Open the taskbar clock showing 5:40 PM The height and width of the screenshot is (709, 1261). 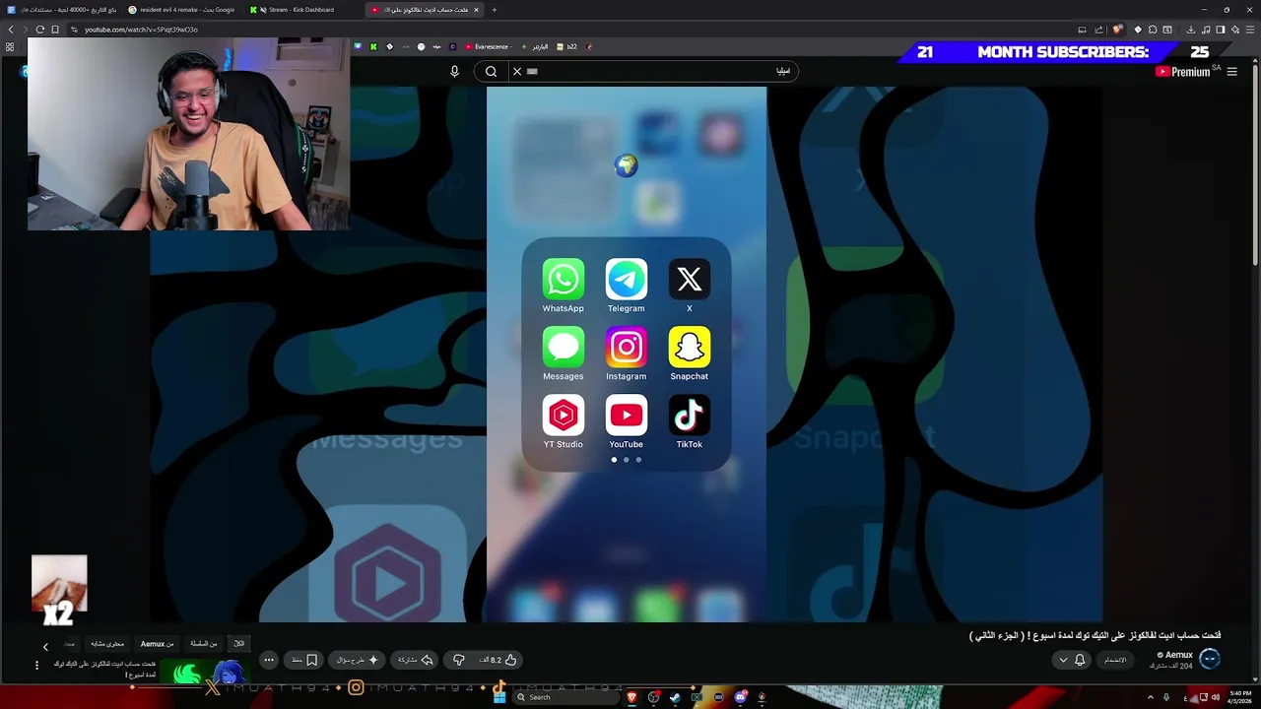1240,697
